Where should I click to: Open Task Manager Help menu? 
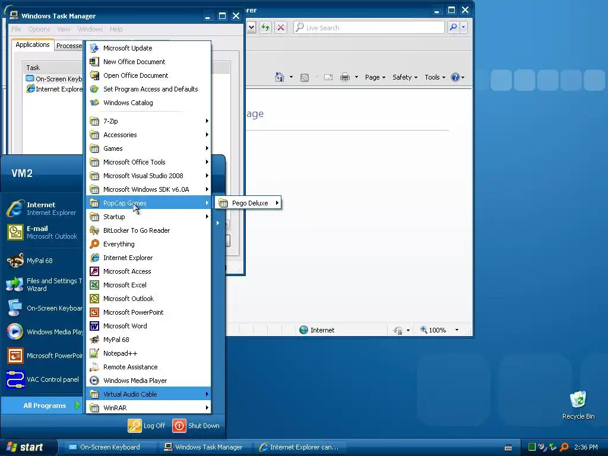(x=116, y=29)
